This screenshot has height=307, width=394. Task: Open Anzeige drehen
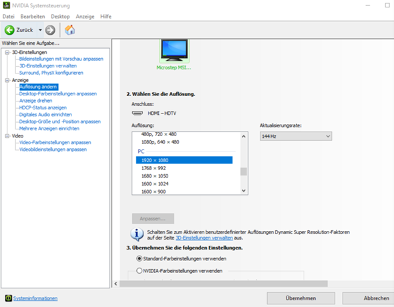(35, 101)
